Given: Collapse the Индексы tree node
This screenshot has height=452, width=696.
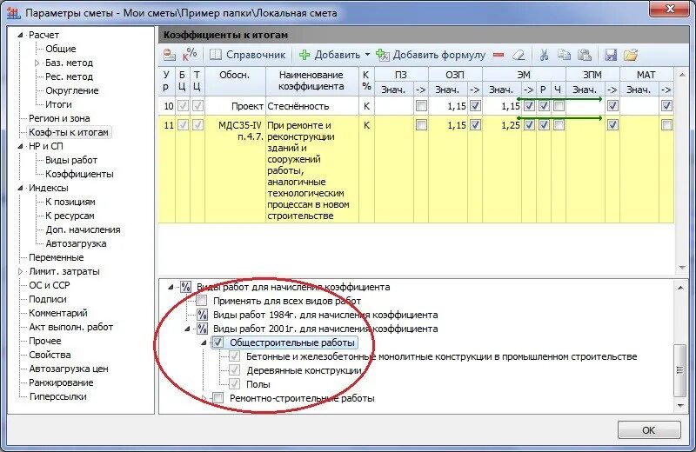Looking at the screenshot, I should [x=20, y=188].
